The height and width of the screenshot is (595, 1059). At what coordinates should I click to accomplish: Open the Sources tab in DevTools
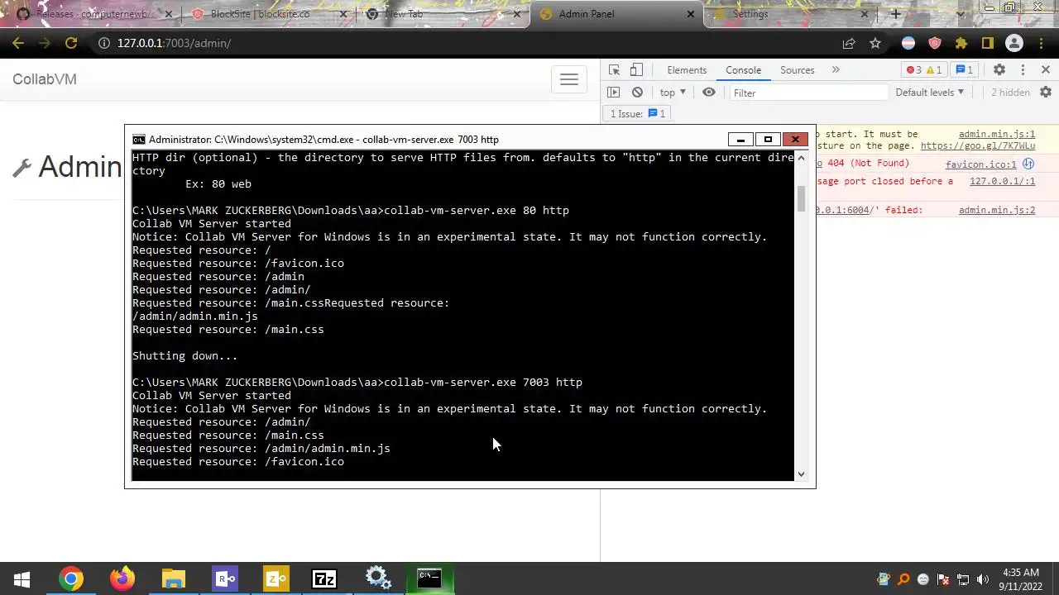tap(797, 70)
